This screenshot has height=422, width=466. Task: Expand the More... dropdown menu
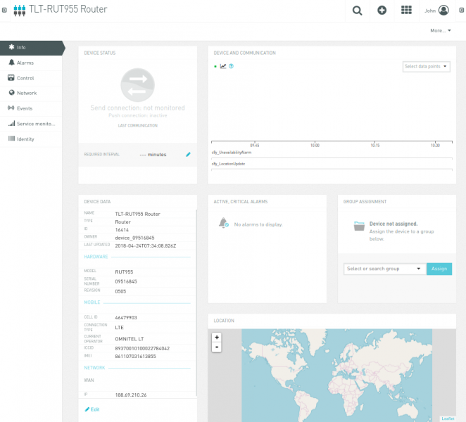[441, 31]
